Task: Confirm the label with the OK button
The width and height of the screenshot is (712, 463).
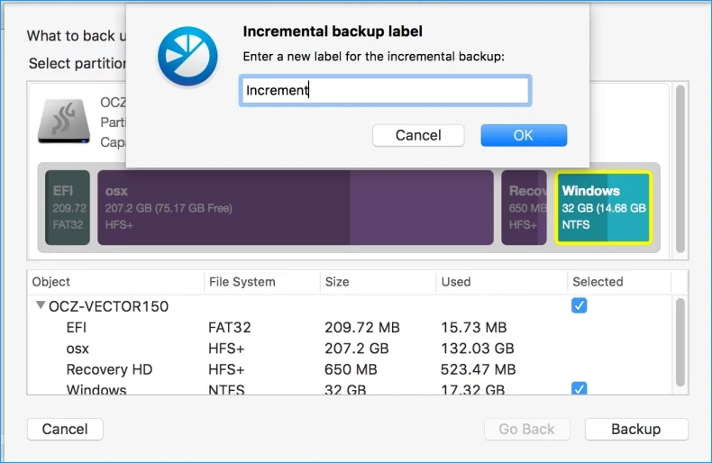Action: coord(524,135)
